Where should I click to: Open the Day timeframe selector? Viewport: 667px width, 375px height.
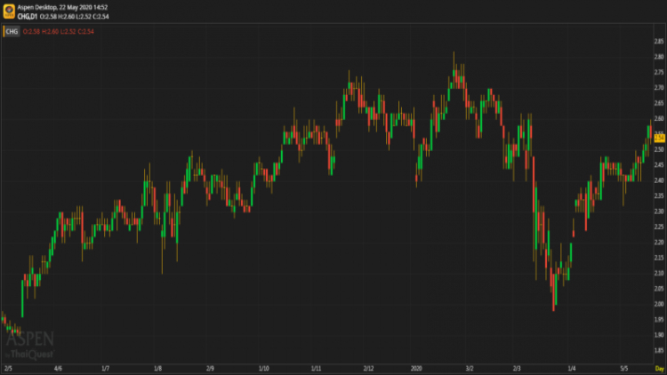click(659, 367)
